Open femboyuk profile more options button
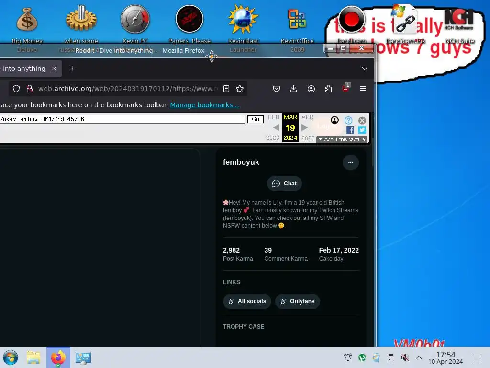 click(x=351, y=162)
